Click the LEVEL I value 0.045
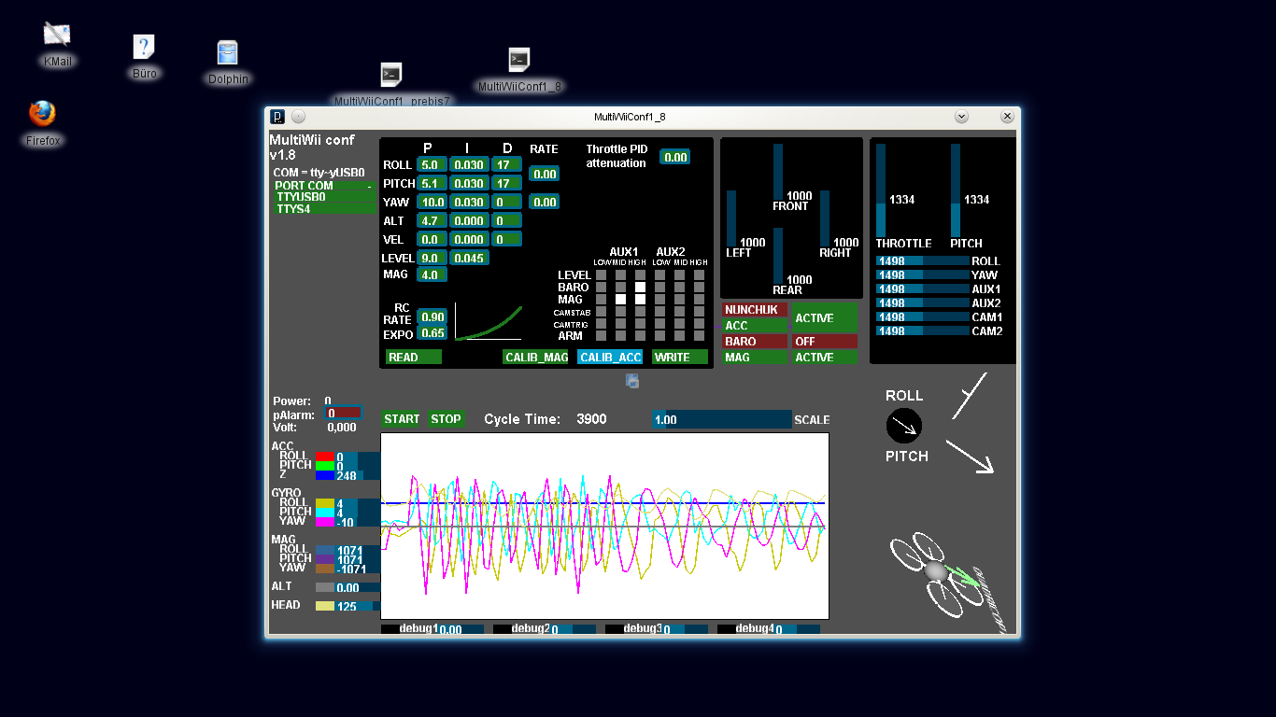The width and height of the screenshot is (1276, 717). (468, 258)
